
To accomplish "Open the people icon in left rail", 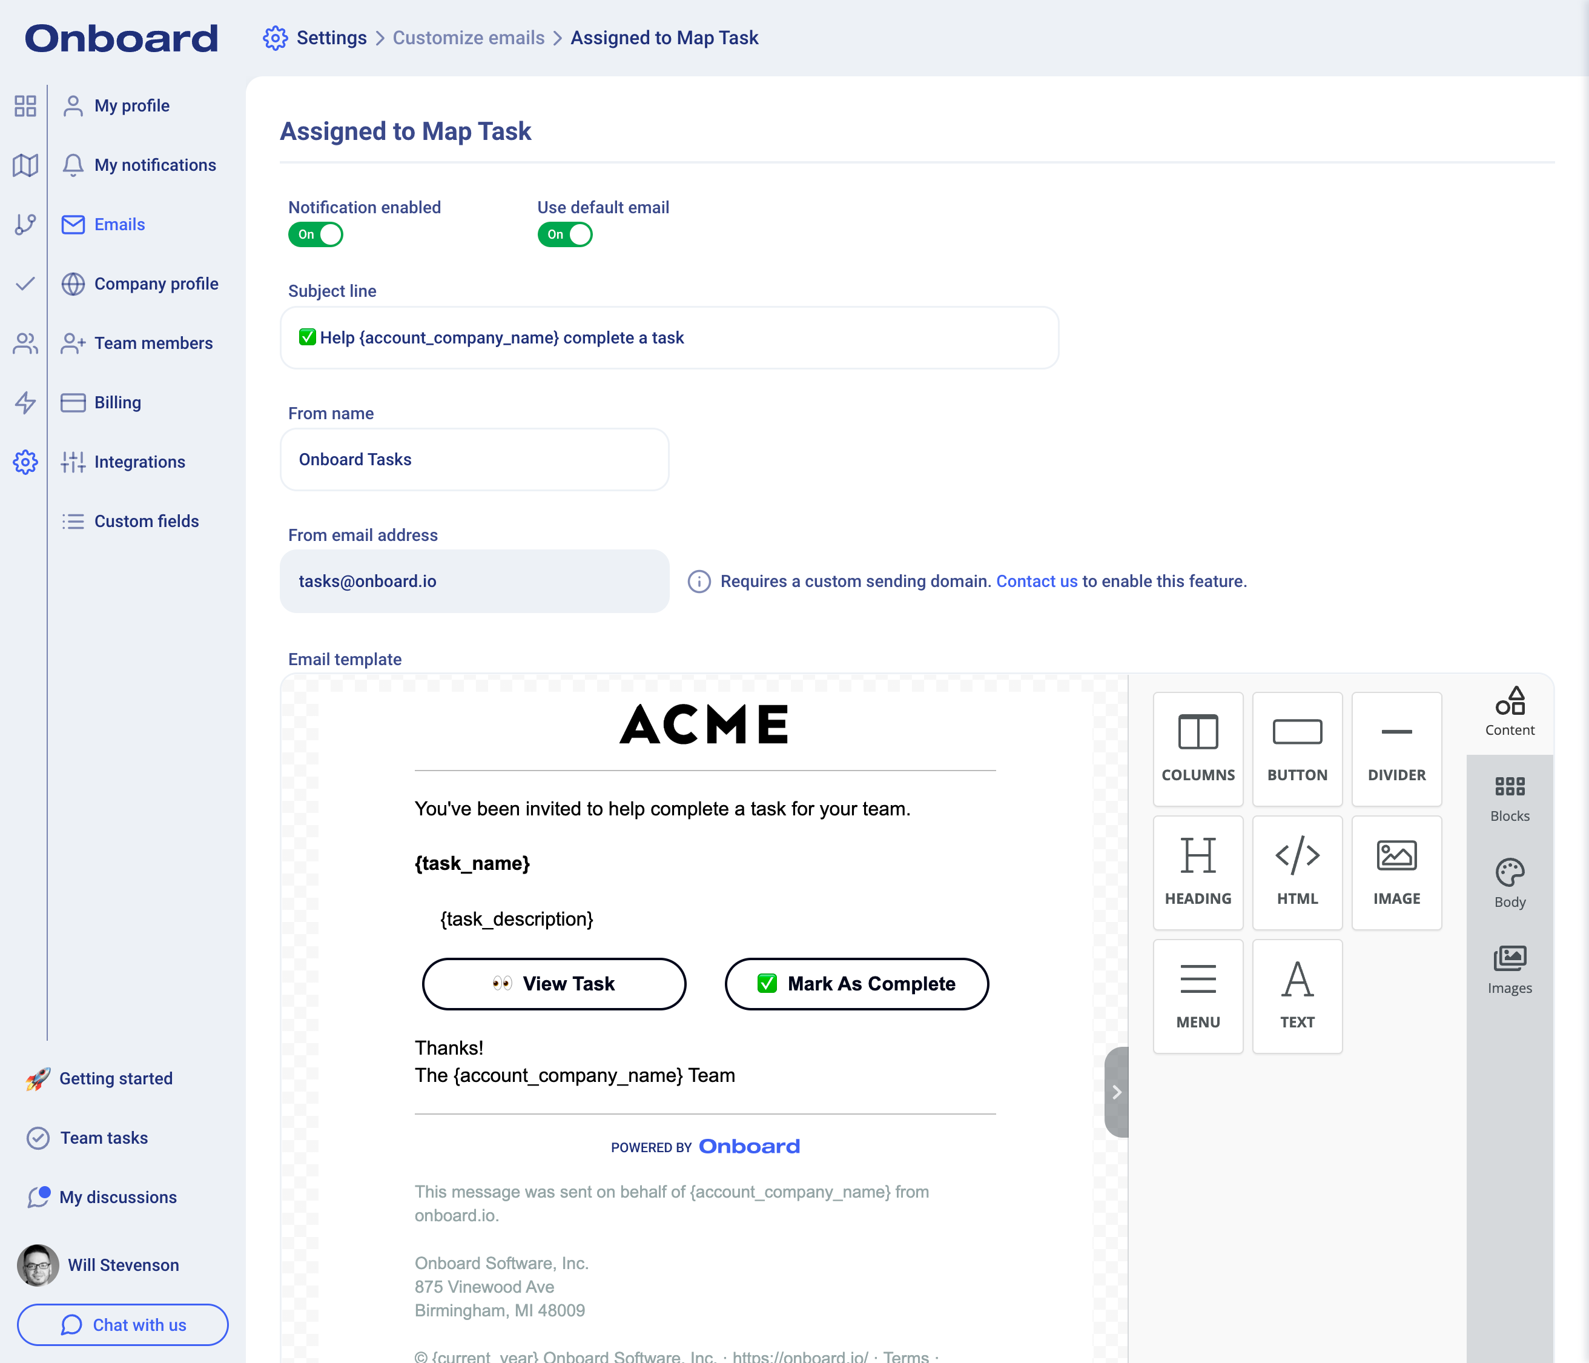I will pyautogui.click(x=25, y=343).
